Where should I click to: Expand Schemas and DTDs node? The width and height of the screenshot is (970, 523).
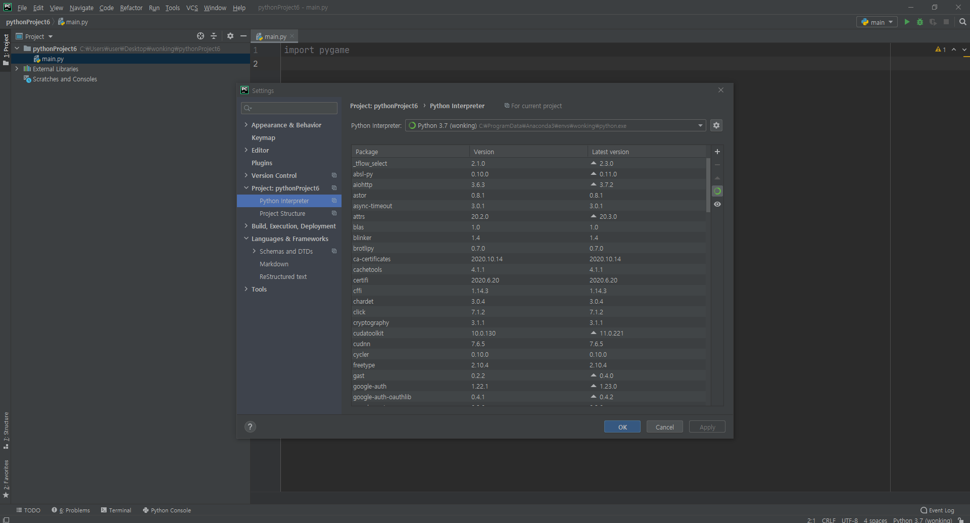click(254, 251)
